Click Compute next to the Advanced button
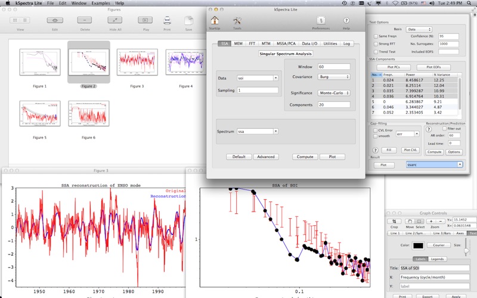 [305, 157]
